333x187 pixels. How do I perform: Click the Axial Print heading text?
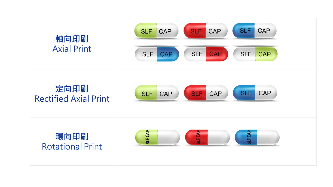(x=72, y=49)
